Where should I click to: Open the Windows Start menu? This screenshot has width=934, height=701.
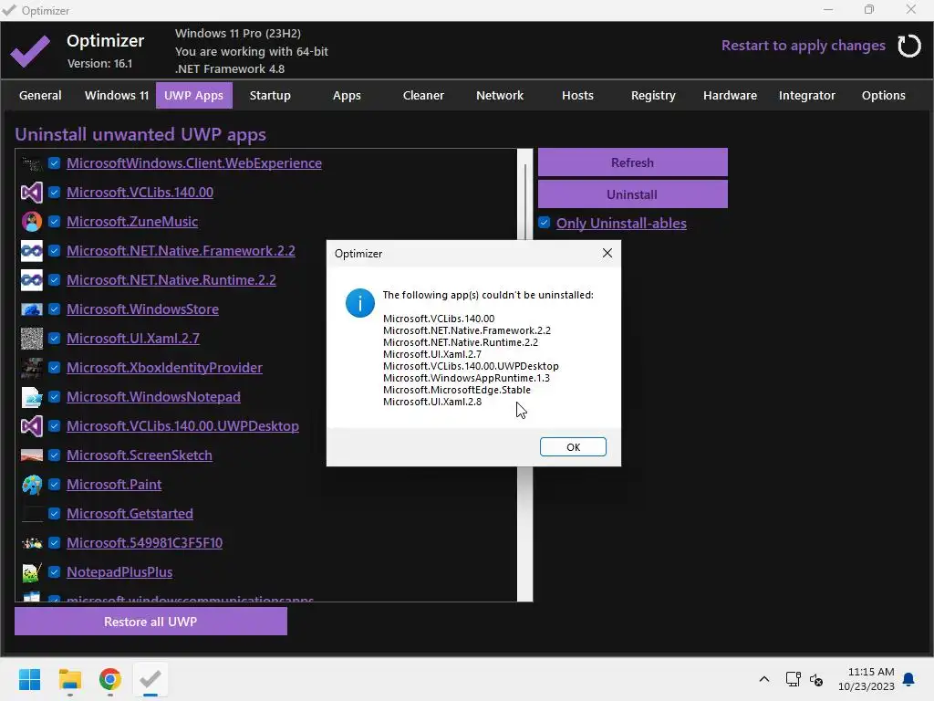coord(29,679)
